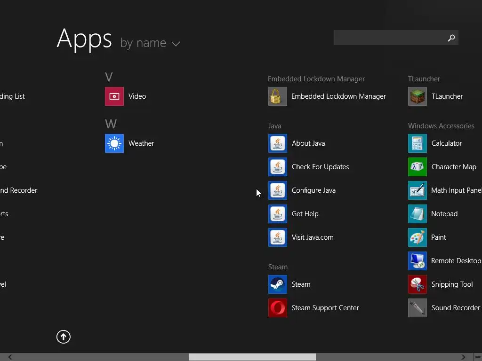Open the Character Map icon
The width and height of the screenshot is (482, 361).
(418, 167)
